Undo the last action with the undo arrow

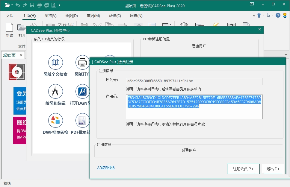[18, 5]
